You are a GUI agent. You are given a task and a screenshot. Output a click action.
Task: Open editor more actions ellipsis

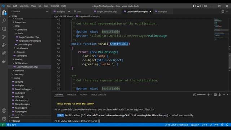pyautogui.click(x=227, y=12)
